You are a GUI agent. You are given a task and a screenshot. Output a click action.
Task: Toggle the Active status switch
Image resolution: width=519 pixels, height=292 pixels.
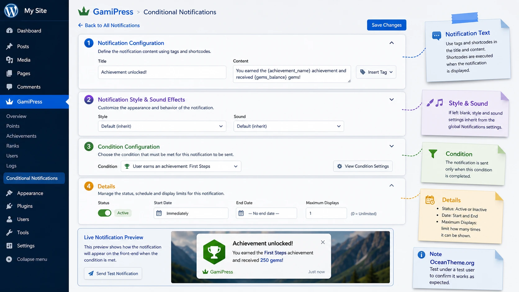105,213
